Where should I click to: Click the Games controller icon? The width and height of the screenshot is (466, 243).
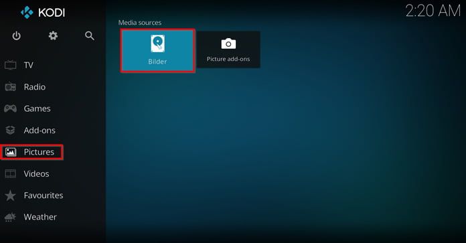[x=11, y=108]
